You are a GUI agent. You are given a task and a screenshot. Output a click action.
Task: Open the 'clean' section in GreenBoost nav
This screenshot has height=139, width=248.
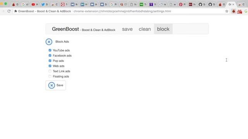pos(145,29)
